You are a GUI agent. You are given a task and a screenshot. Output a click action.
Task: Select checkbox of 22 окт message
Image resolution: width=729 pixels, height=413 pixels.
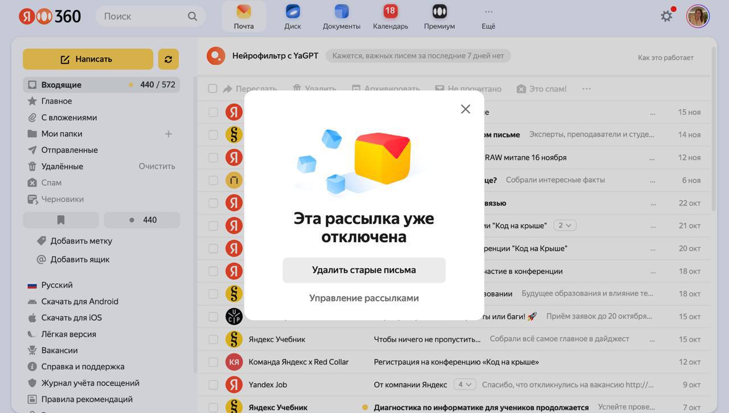pos(213,203)
